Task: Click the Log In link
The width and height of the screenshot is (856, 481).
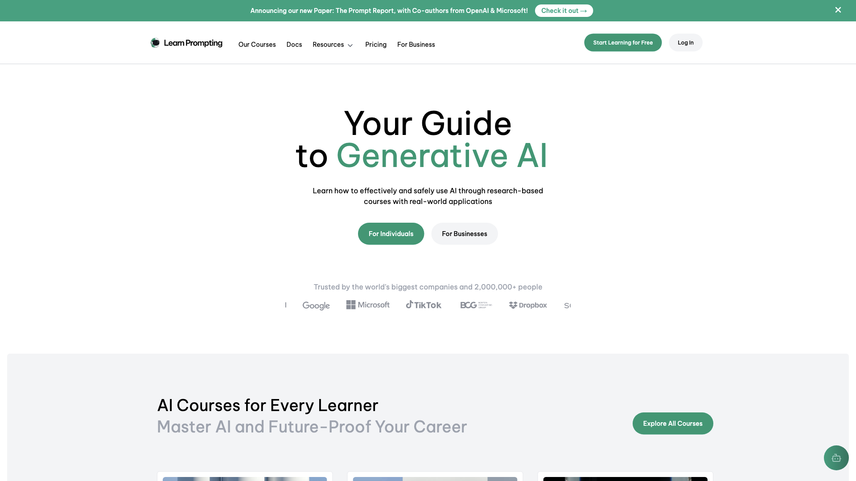Action: tap(686, 42)
